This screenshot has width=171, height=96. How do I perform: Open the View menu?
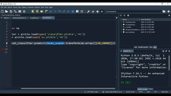pos(47,7)
